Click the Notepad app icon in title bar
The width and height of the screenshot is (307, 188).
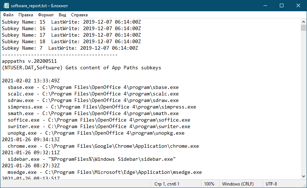coord(6,6)
